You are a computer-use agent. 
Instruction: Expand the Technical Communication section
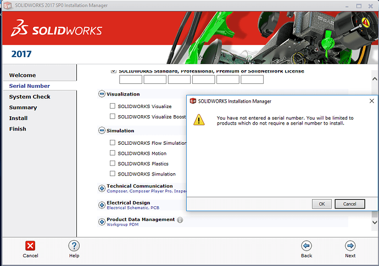102,188
